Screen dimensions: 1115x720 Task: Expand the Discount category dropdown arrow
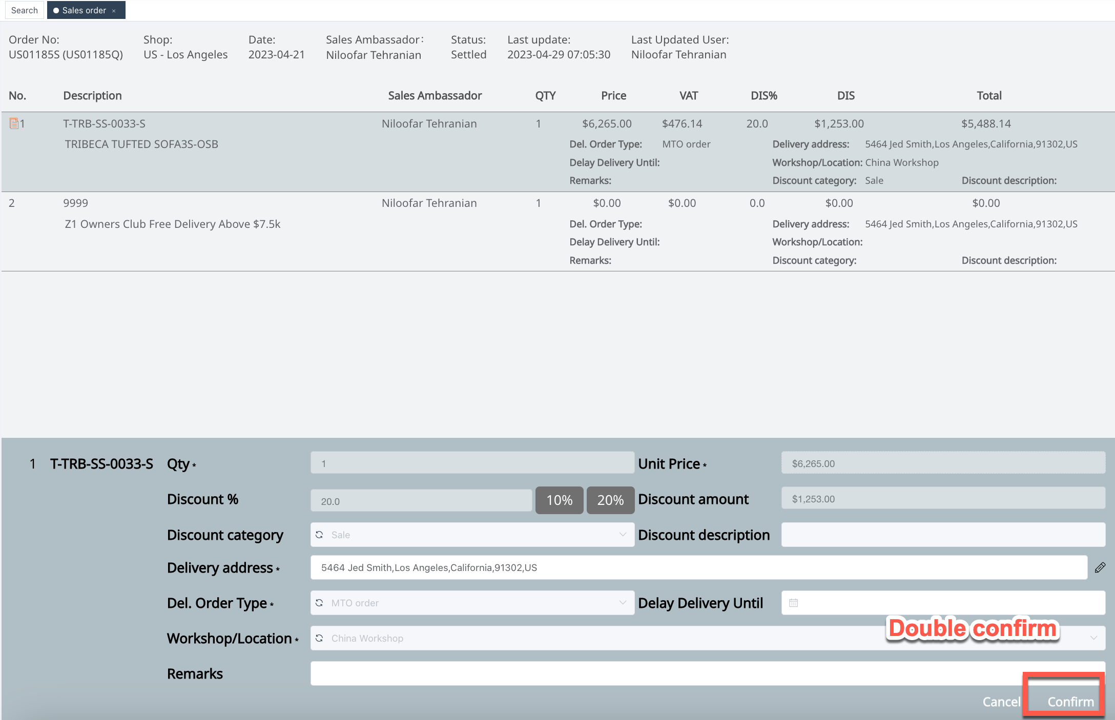(x=623, y=535)
